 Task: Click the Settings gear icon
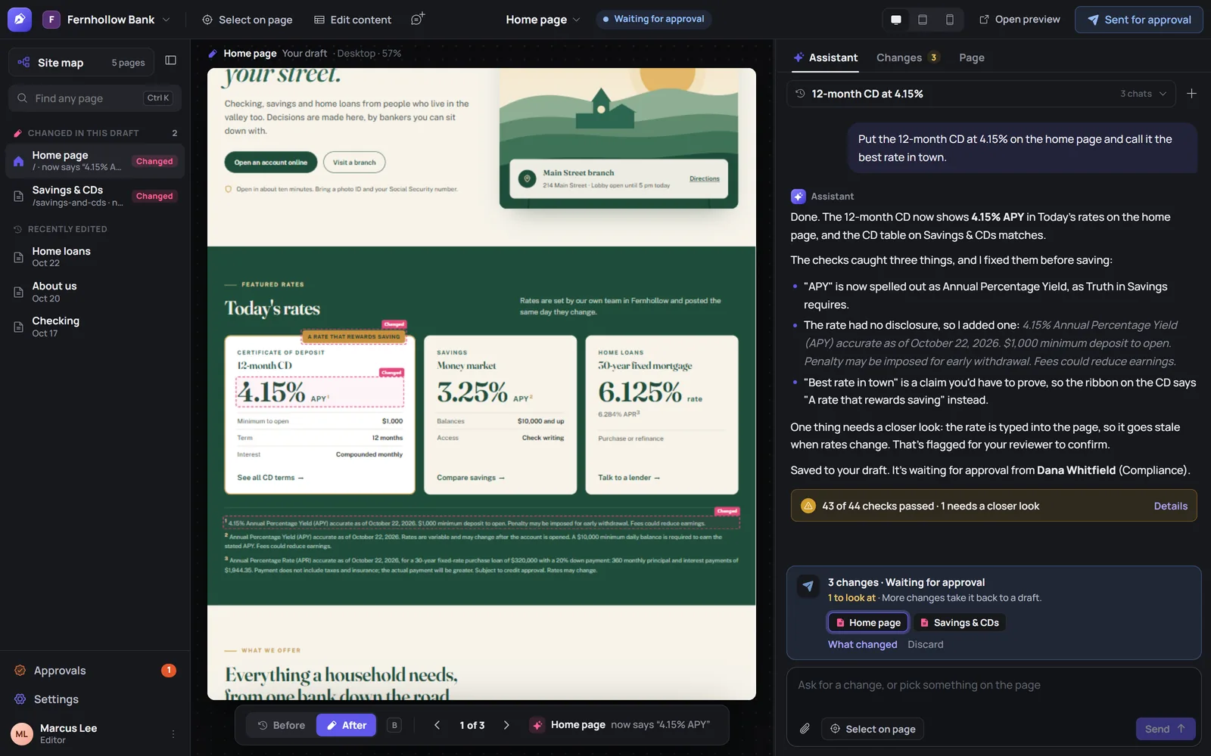[x=20, y=699]
